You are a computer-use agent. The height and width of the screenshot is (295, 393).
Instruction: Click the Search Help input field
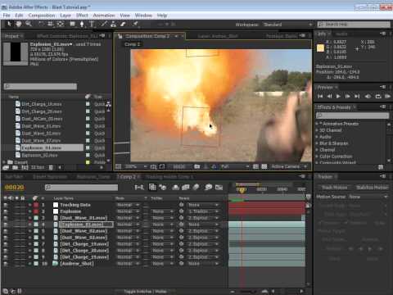click(x=354, y=25)
